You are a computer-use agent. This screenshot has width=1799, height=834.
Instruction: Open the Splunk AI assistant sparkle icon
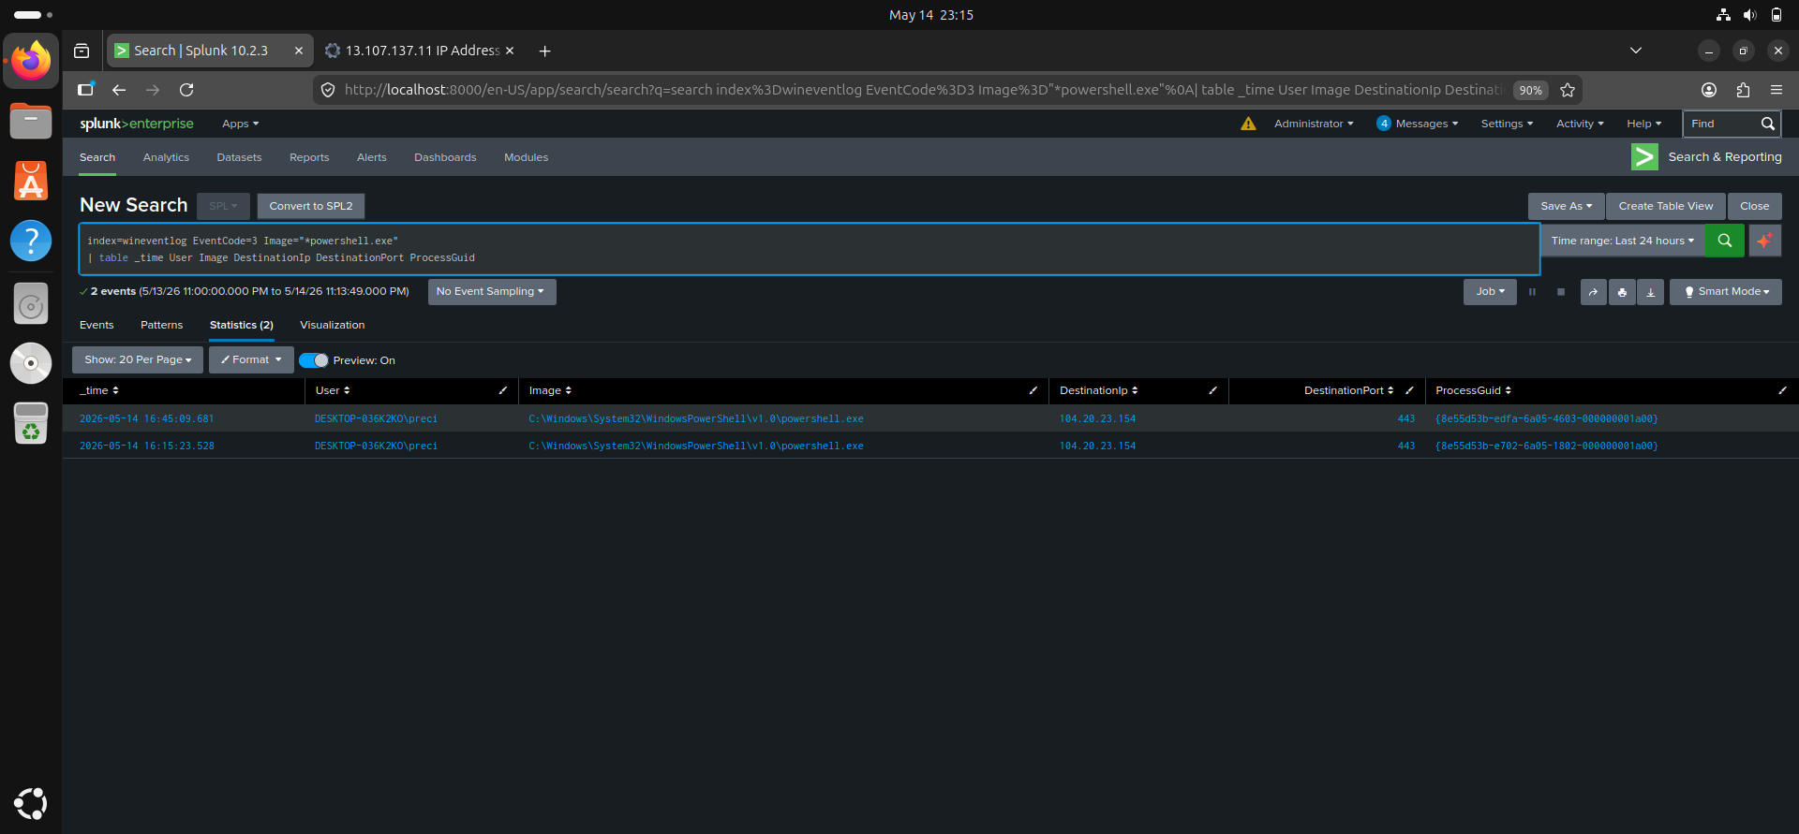click(1764, 241)
